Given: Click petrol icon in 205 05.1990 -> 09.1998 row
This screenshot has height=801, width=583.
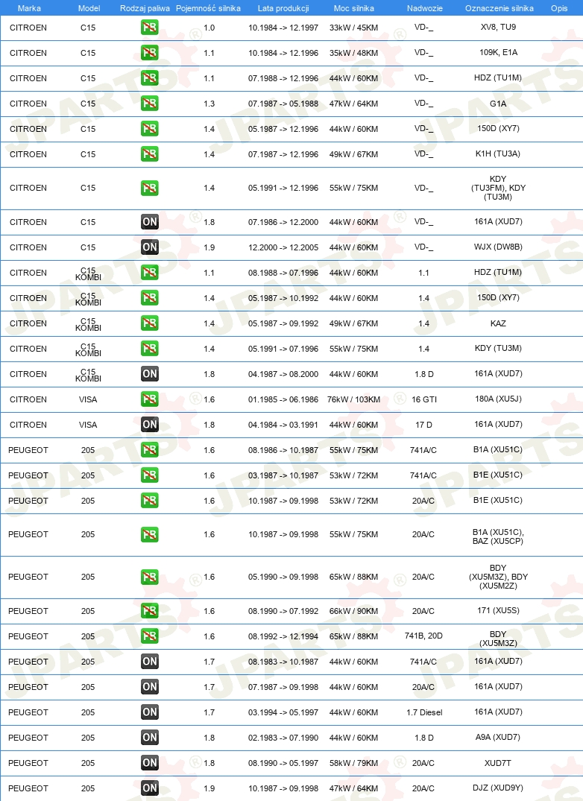Looking at the screenshot, I should (x=150, y=577).
